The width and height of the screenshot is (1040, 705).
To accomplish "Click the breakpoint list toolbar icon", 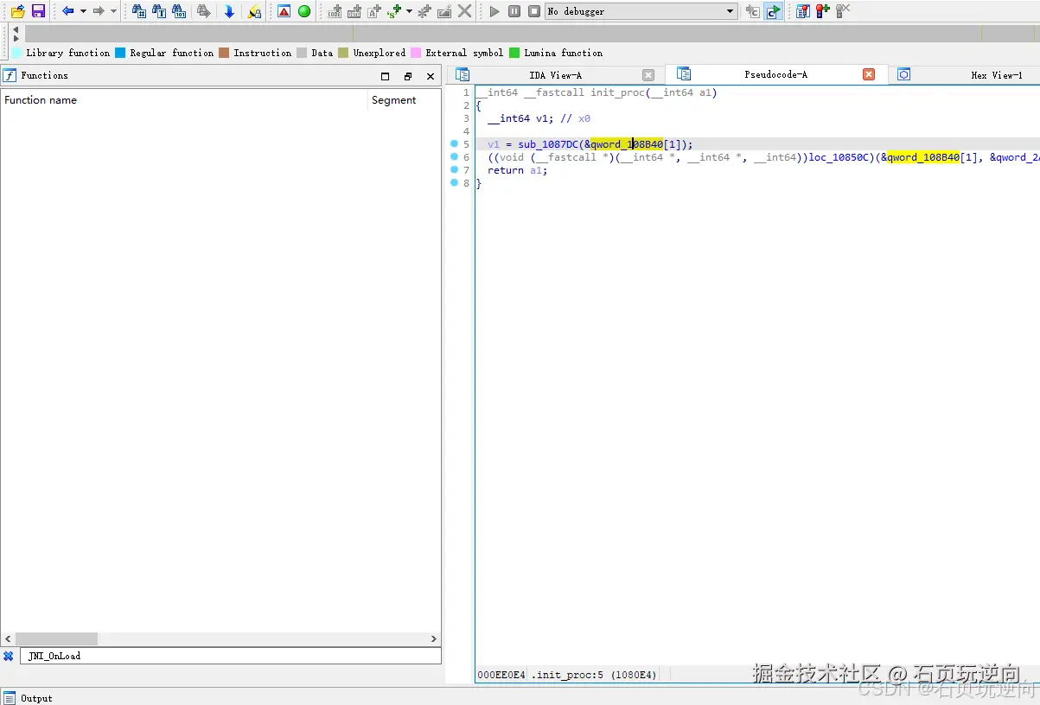I will point(803,11).
